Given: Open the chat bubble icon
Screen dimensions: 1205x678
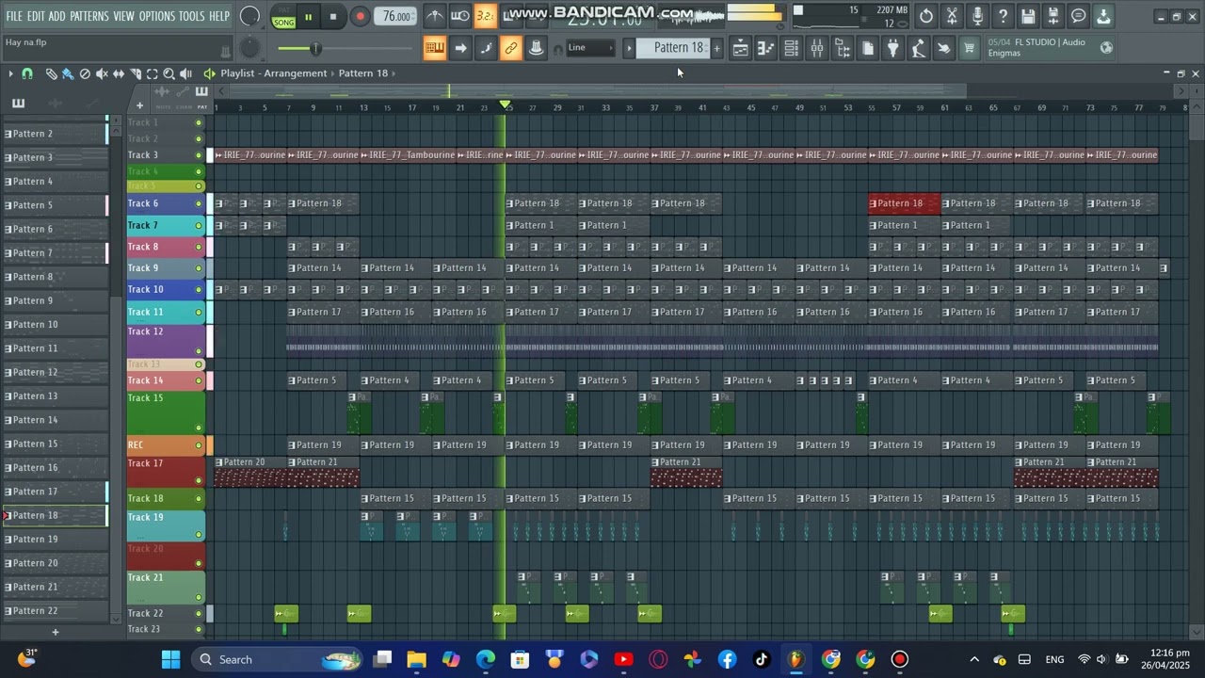Looking at the screenshot, I should tap(1079, 16).
